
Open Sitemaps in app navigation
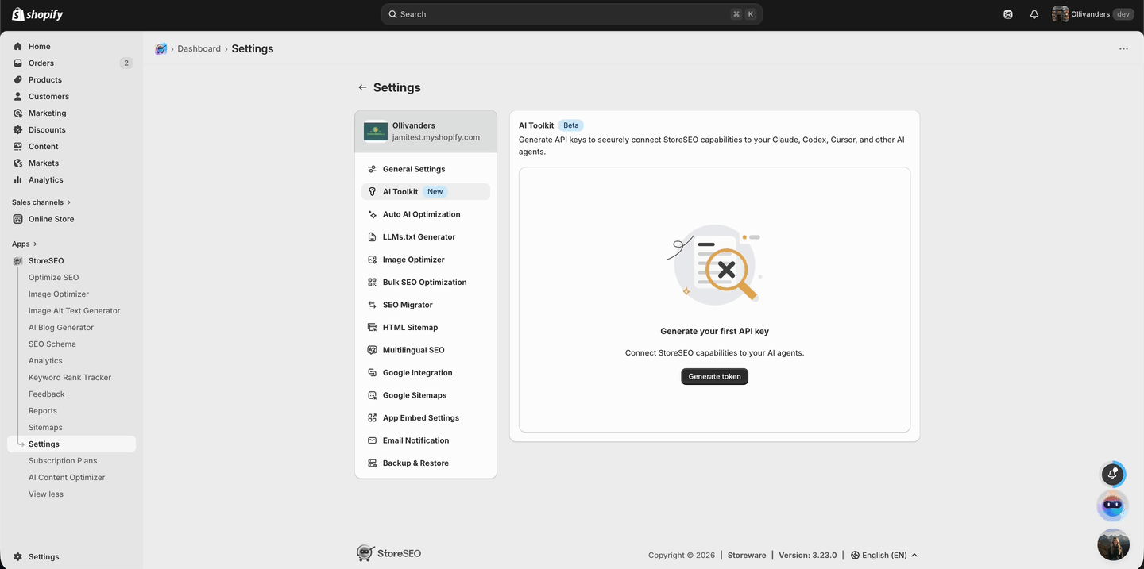point(45,427)
